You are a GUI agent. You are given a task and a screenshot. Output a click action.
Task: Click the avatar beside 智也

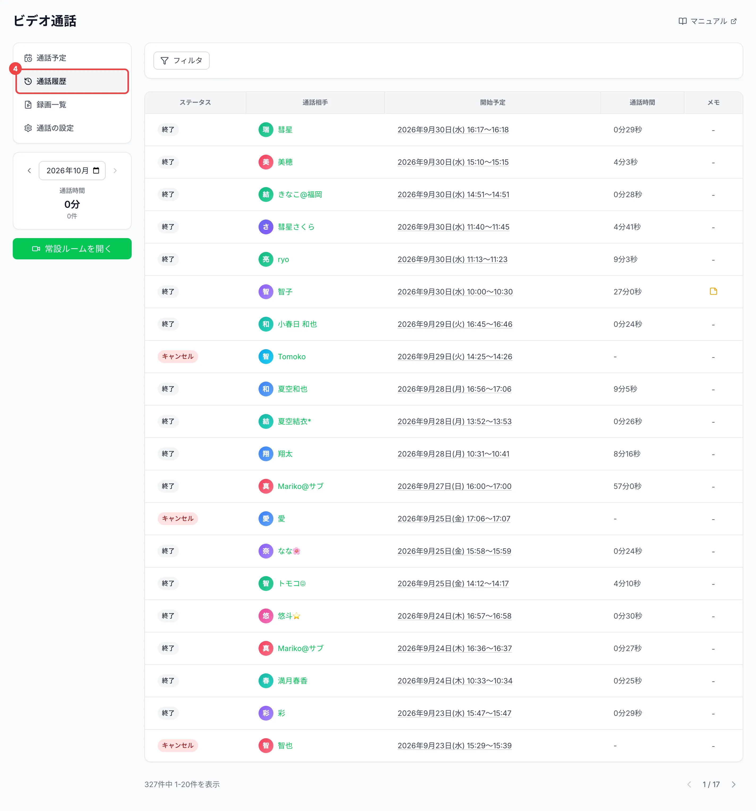click(266, 746)
